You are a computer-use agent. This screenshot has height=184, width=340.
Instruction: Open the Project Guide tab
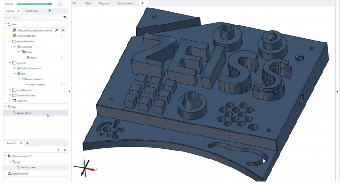pyautogui.click(x=32, y=11)
